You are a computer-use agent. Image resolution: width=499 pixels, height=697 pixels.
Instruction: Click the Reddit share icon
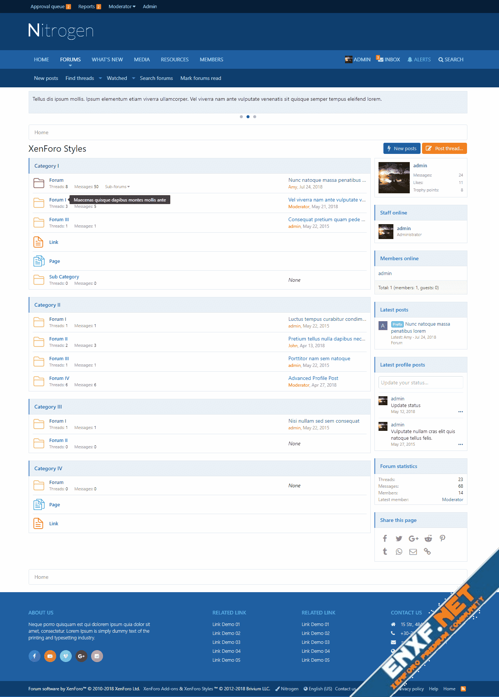click(x=428, y=538)
